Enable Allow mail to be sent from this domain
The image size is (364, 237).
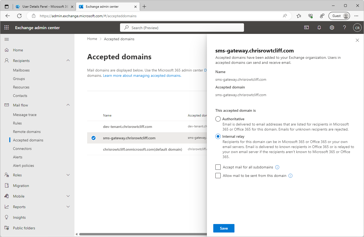click(218, 176)
